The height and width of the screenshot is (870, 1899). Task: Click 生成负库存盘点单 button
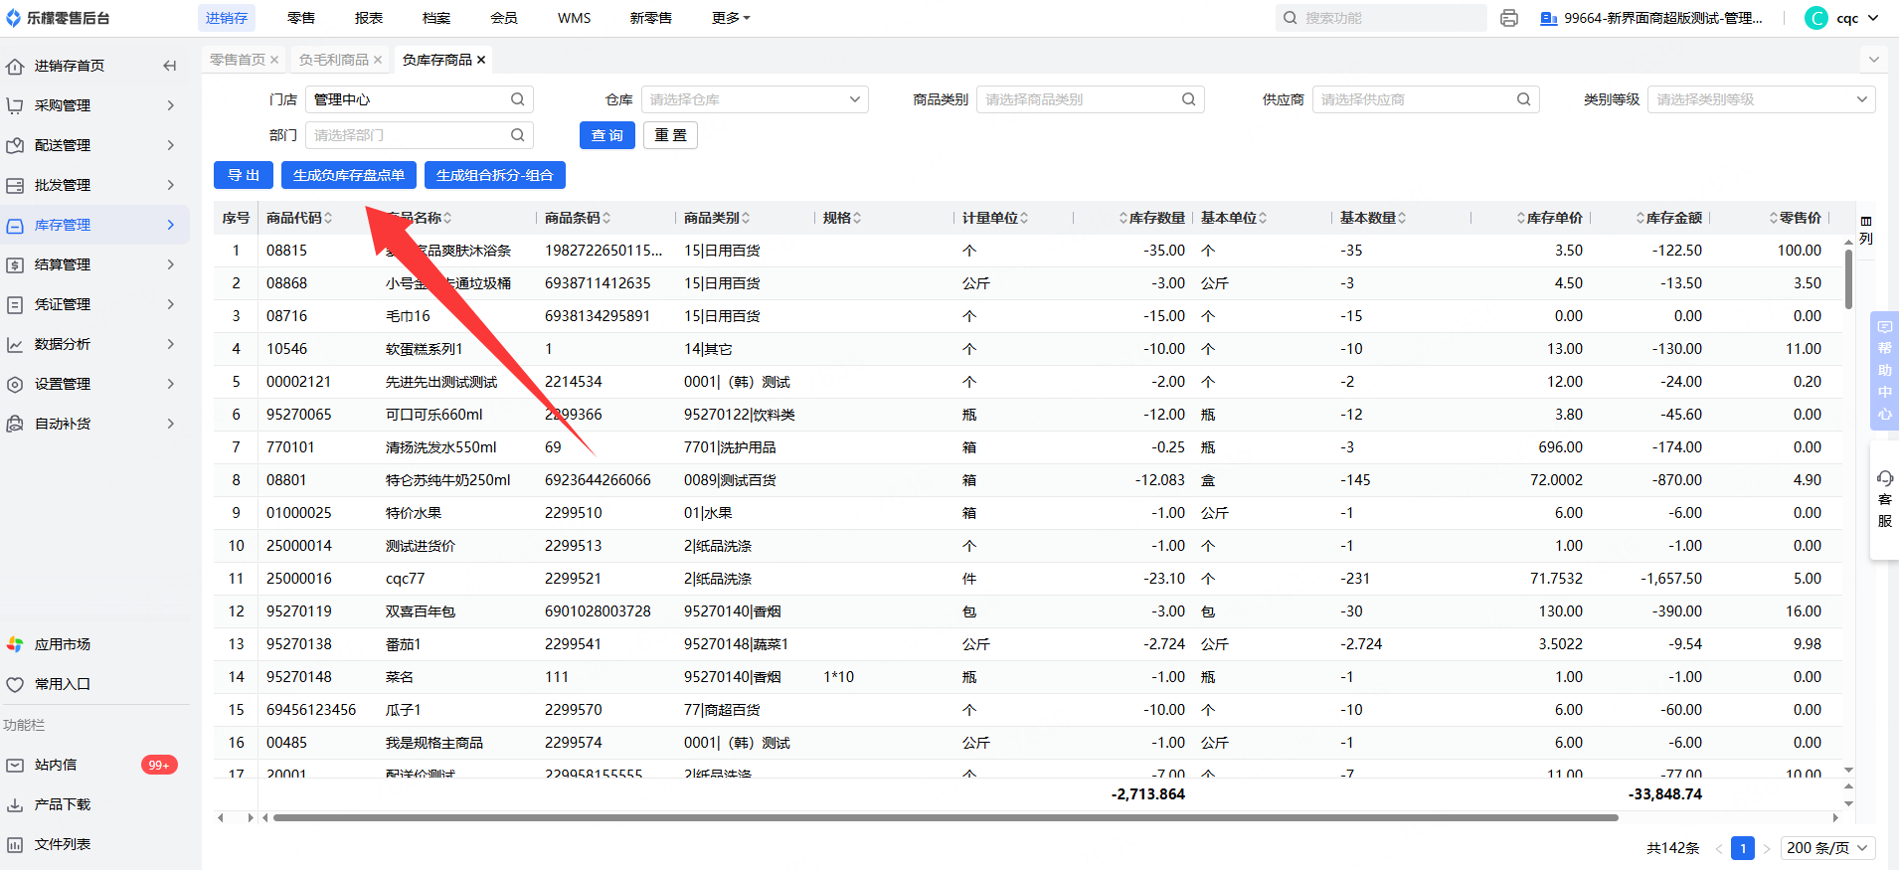348,175
